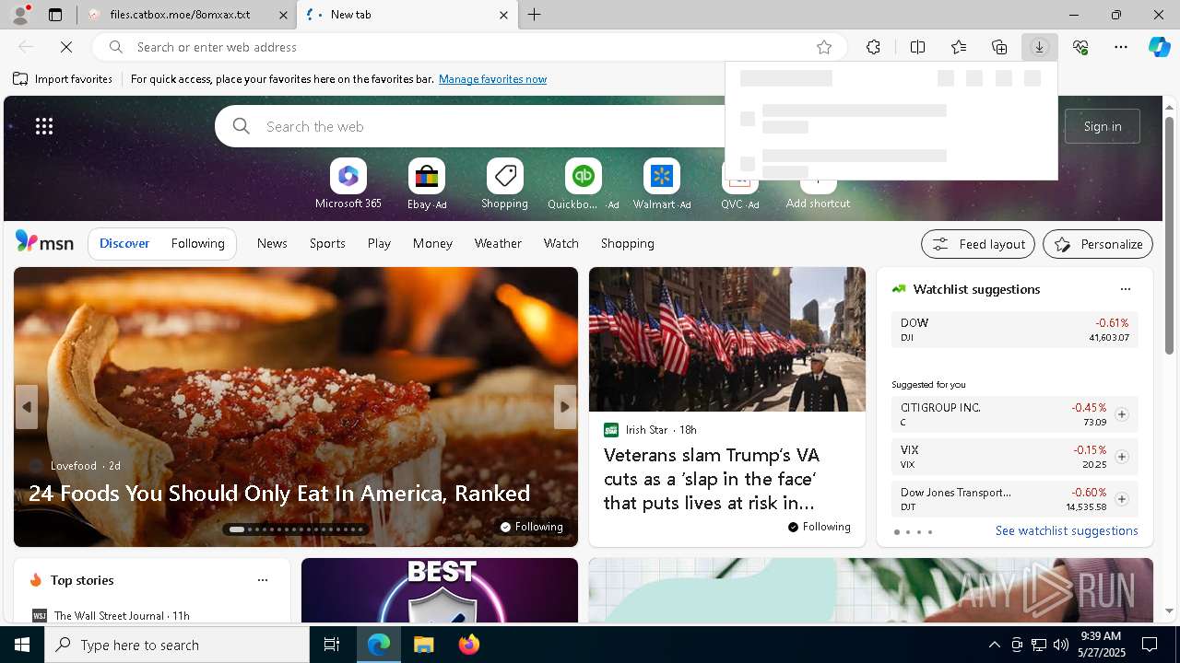Open the Shopping category in nav
The width and height of the screenshot is (1180, 663).
627,243
